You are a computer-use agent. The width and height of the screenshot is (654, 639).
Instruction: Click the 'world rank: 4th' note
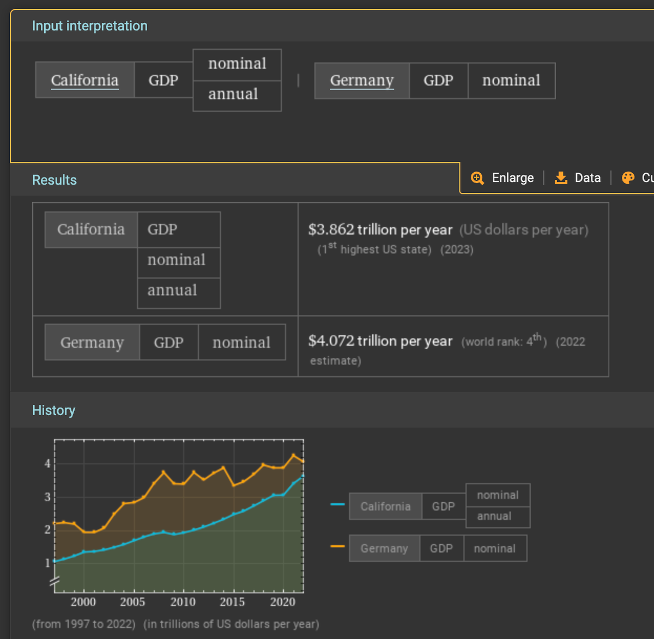point(504,340)
